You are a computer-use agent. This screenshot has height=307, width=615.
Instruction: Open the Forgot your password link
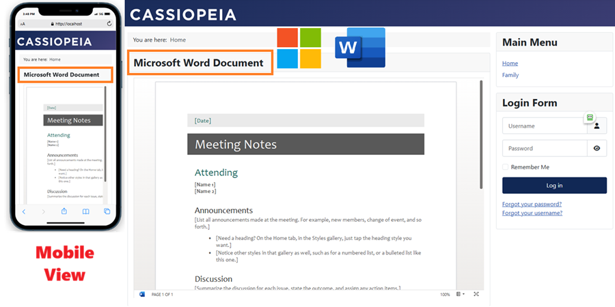(x=532, y=205)
